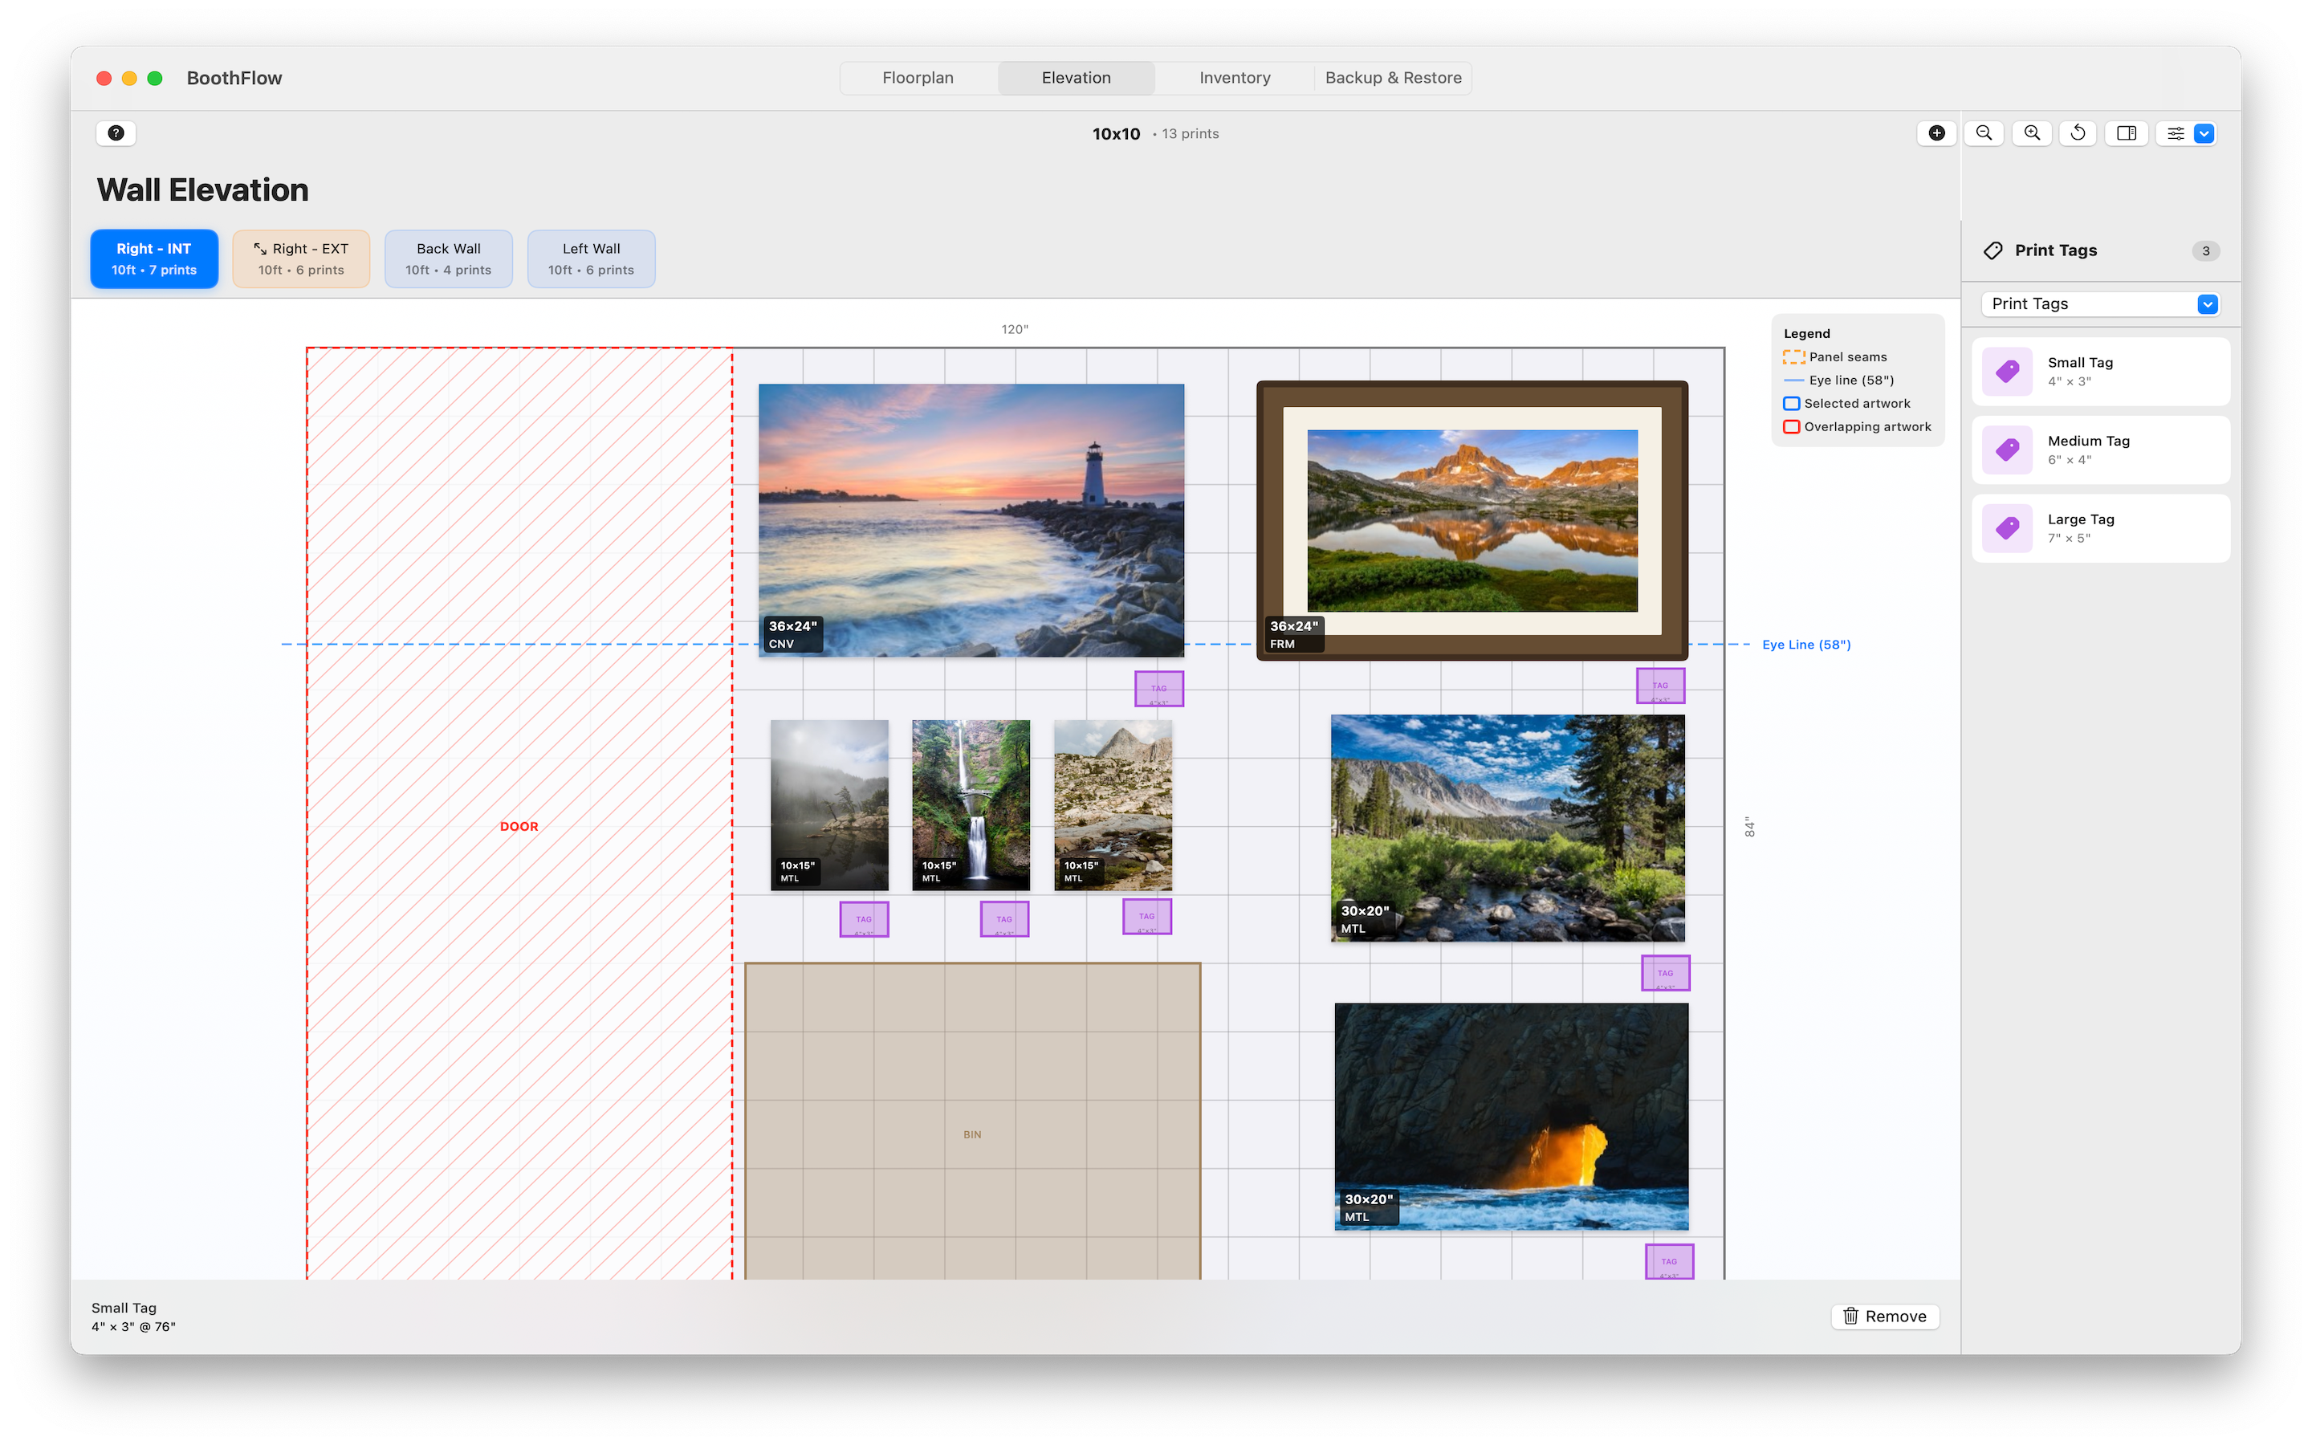Select the Large Tag 7" × 5" item

(x=2100, y=528)
